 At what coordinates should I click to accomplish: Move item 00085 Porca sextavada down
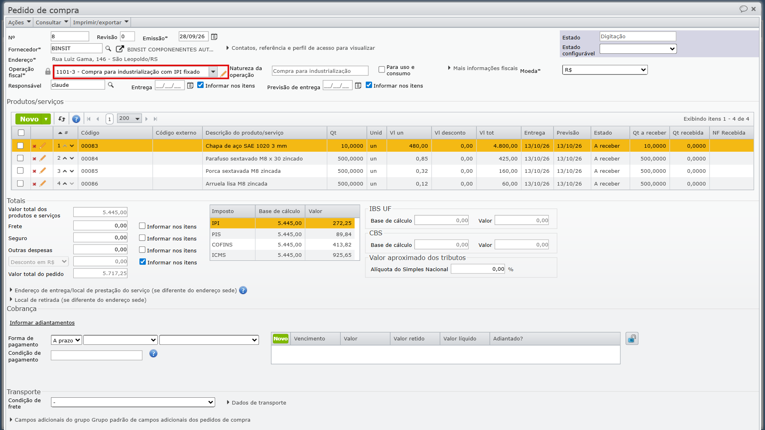coord(72,171)
